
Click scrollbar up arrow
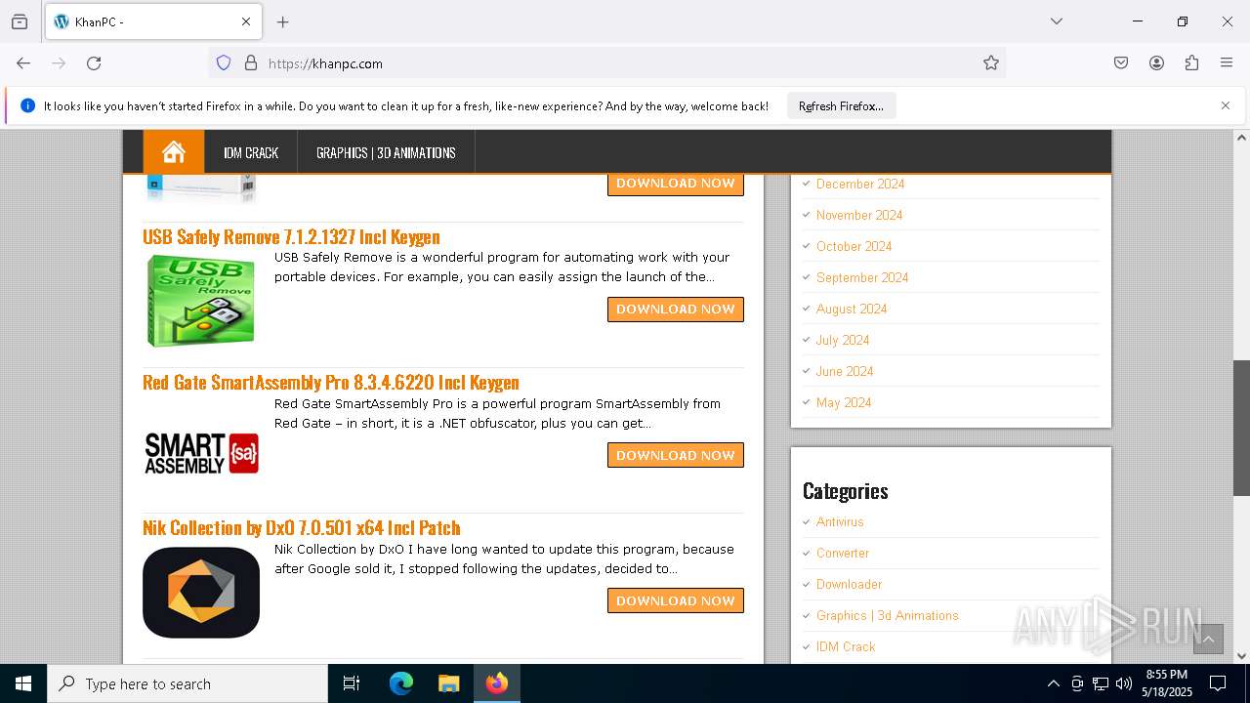coord(1241,138)
